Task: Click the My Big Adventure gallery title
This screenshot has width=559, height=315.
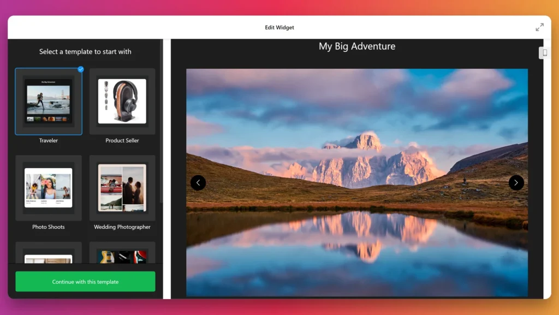Action: (357, 46)
